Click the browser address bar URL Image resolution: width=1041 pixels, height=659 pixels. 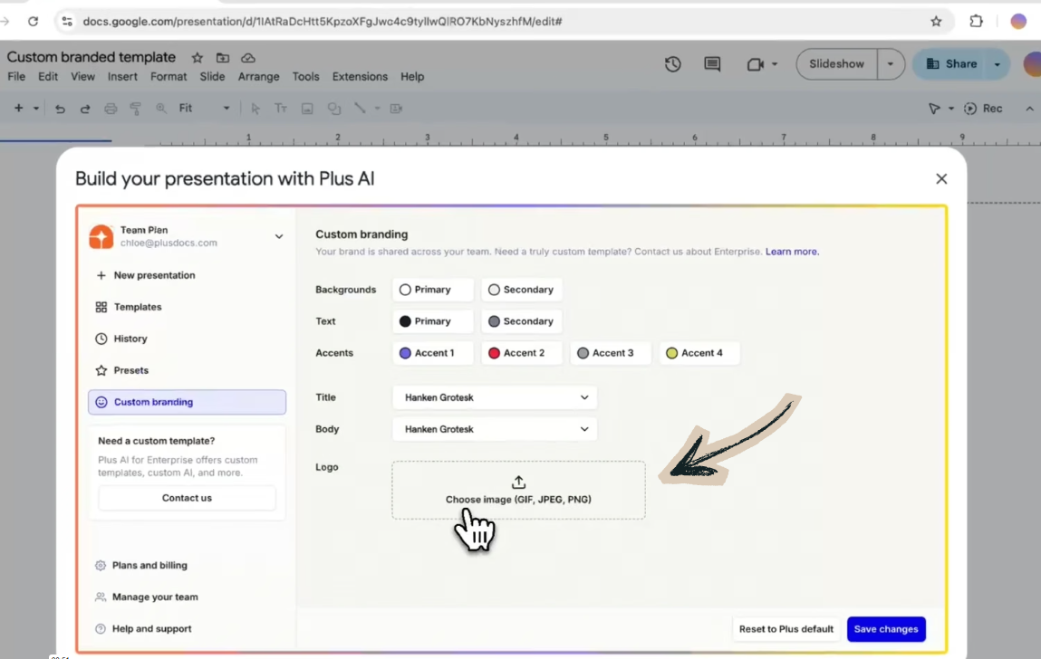point(323,21)
